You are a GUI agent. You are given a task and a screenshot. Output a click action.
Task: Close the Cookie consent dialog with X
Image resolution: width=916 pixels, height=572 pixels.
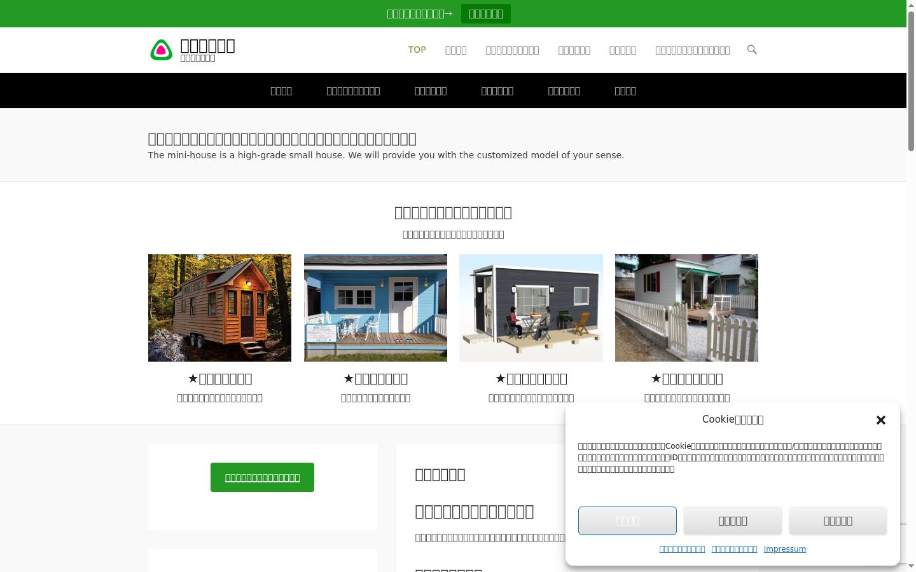881,420
